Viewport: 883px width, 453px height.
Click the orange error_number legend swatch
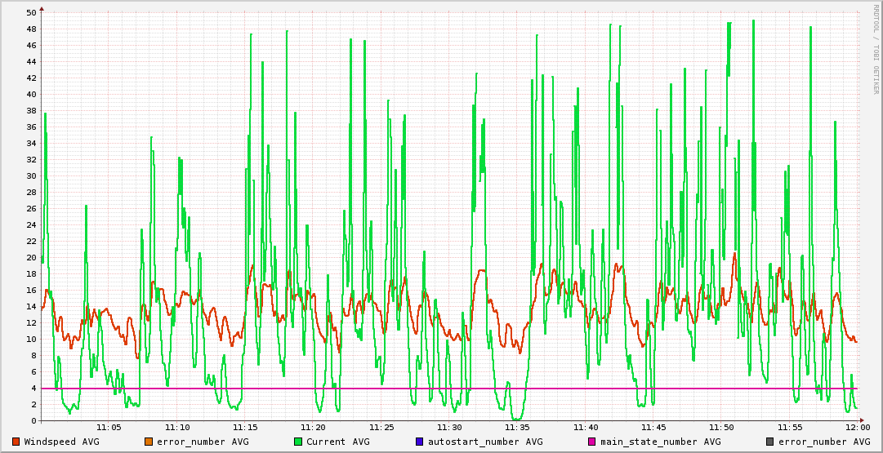pyautogui.click(x=149, y=442)
